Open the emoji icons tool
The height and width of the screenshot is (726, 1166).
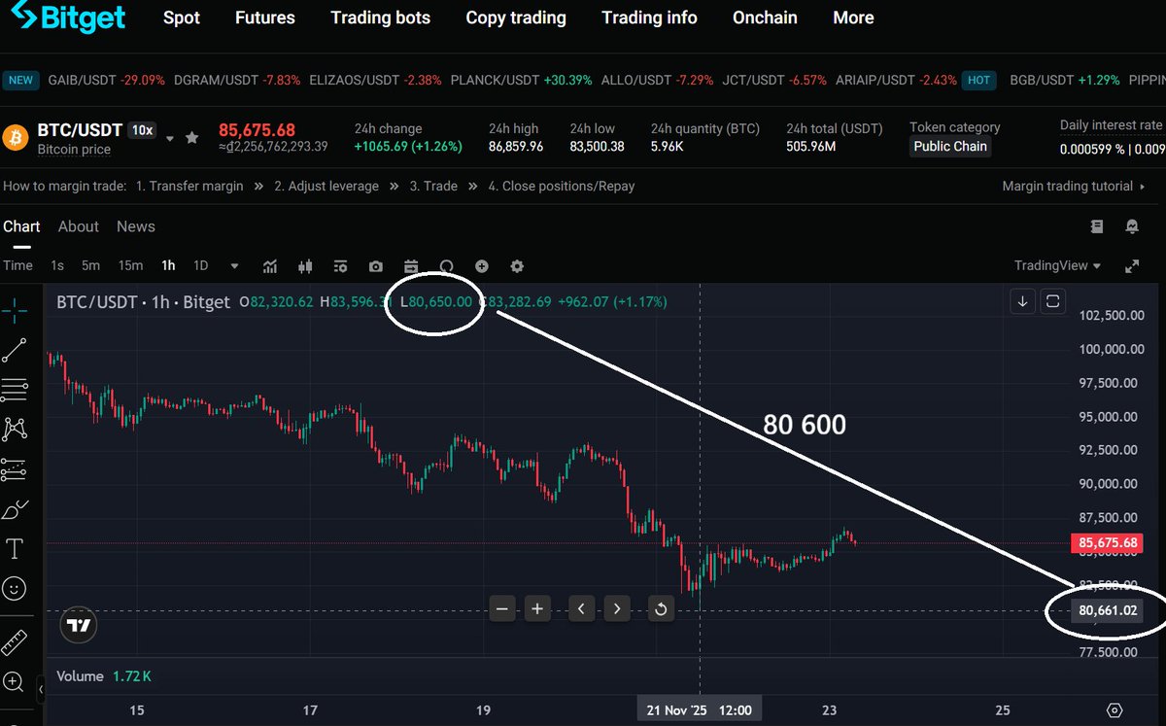coord(15,588)
